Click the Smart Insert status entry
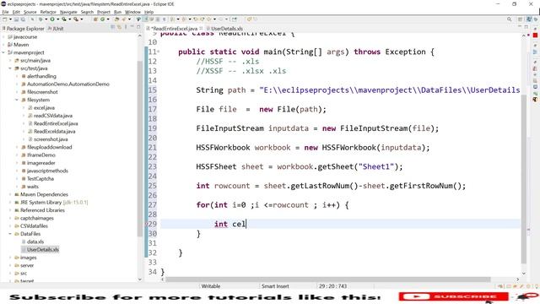This screenshot has height=304, width=540. (x=275, y=286)
